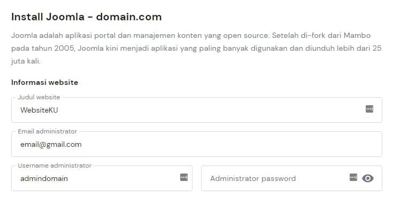
Task: Click password manager icon in Judul website field
Action: coord(369,109)
